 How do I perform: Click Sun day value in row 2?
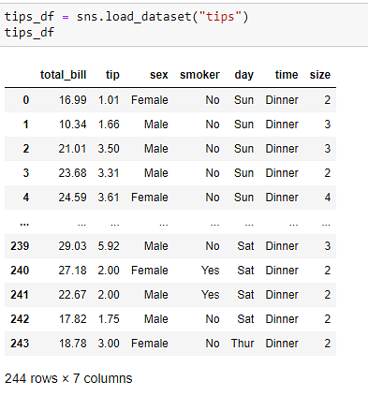243,149
